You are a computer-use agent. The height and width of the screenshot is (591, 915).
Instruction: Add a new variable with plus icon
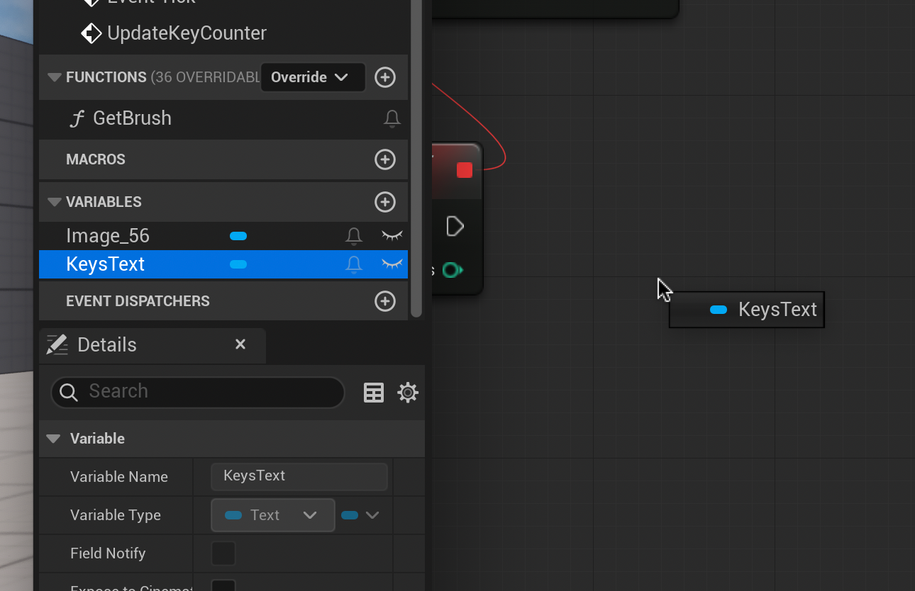click(384, 202)
